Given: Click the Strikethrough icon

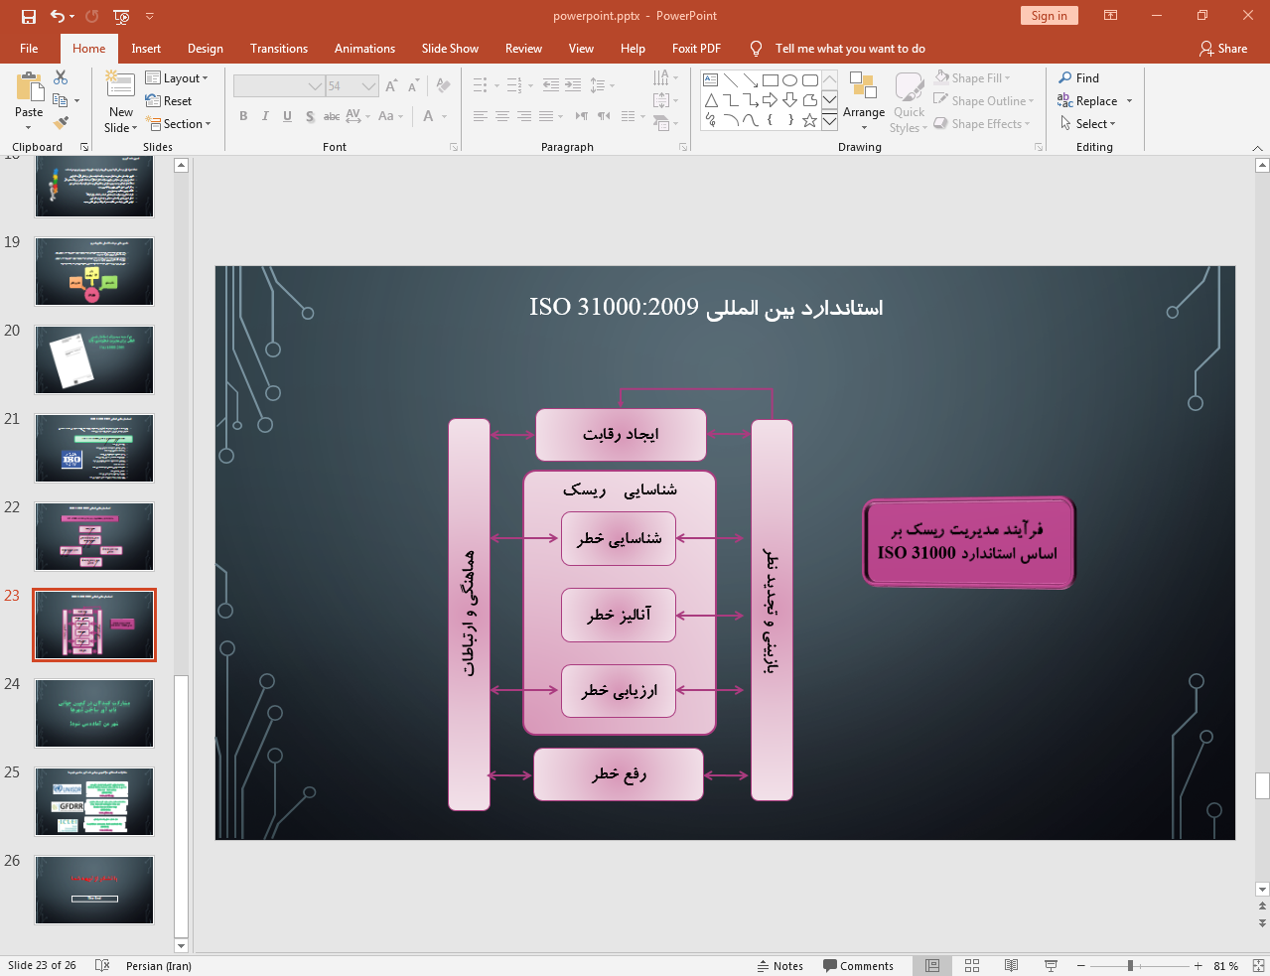Looking at the screenshot, I should pos(332,116).
